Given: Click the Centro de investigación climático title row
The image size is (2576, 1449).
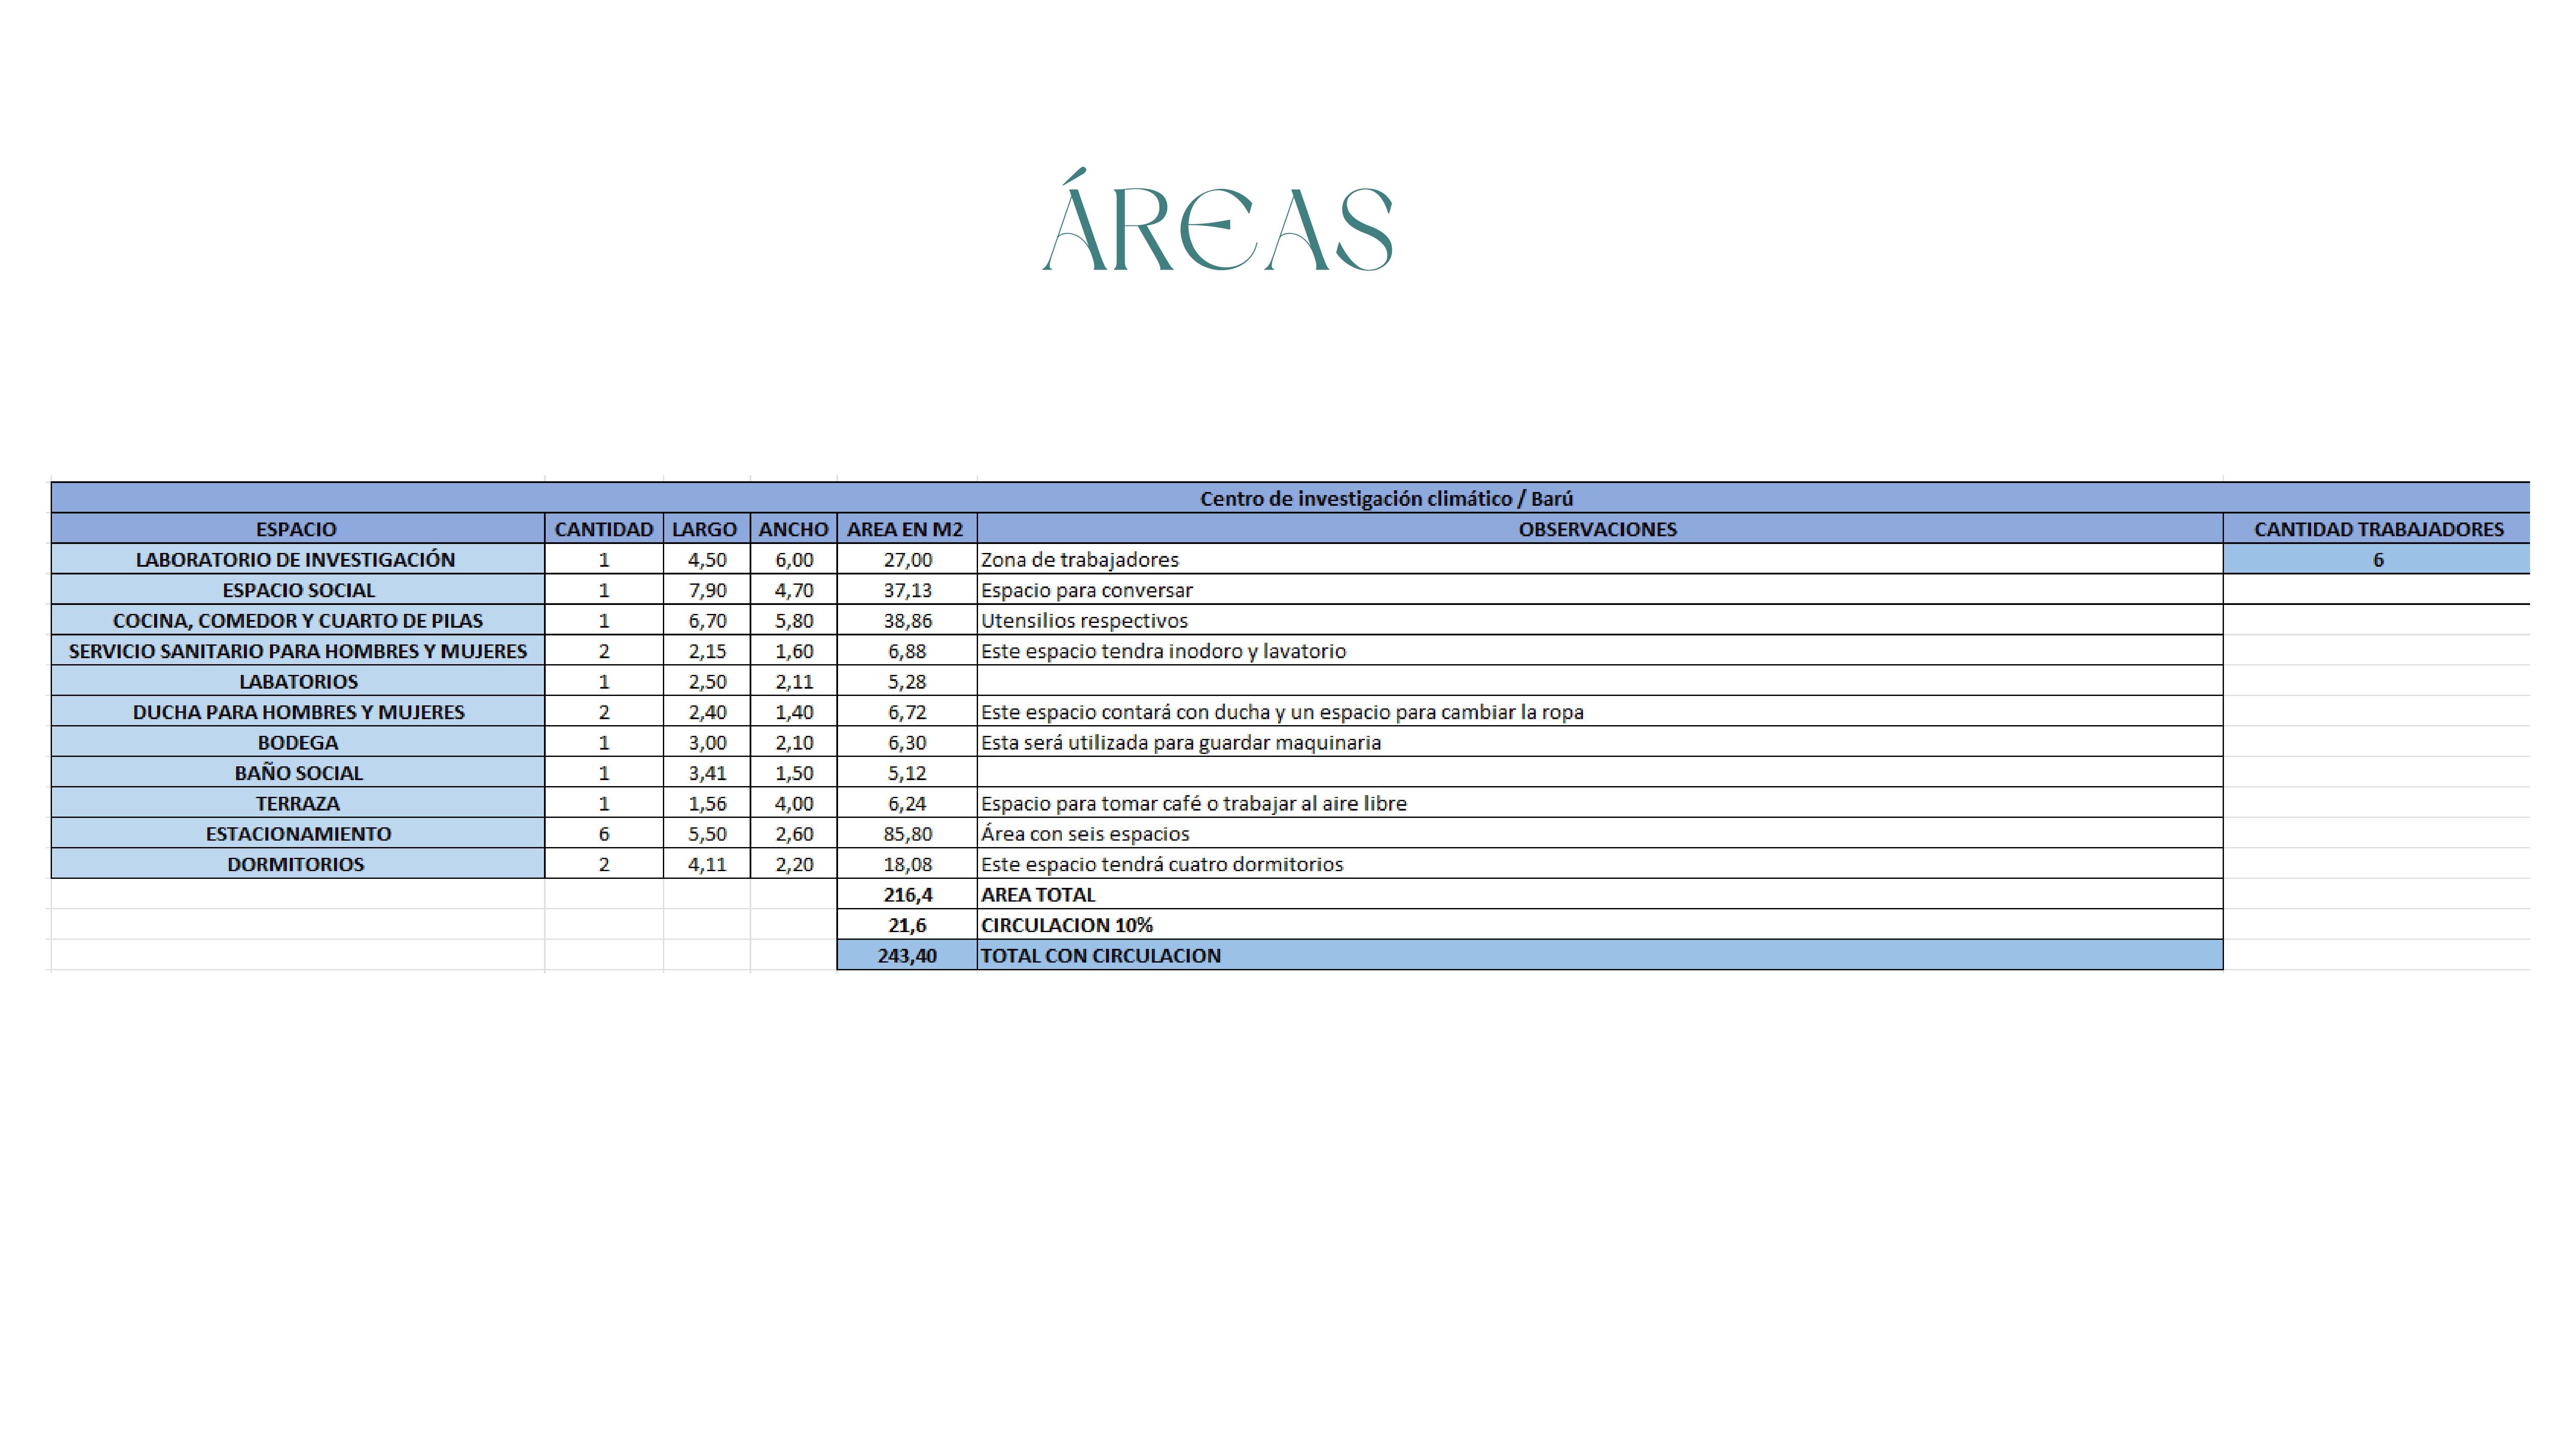Looking at the screenshot, I should pos(1386,498).
